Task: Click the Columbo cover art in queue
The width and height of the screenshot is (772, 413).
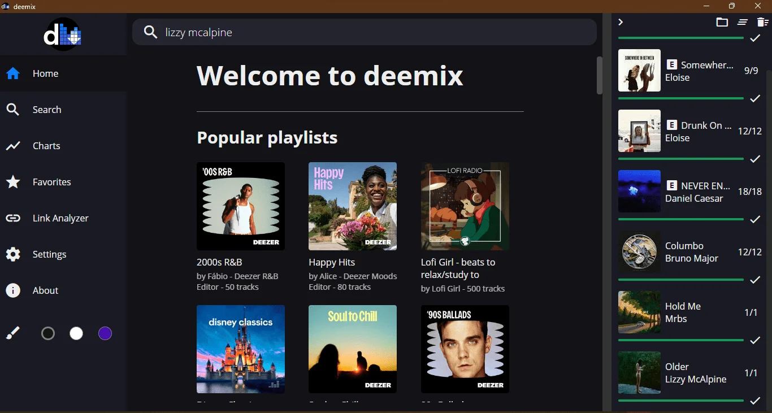Action: [x=639, y=252]
